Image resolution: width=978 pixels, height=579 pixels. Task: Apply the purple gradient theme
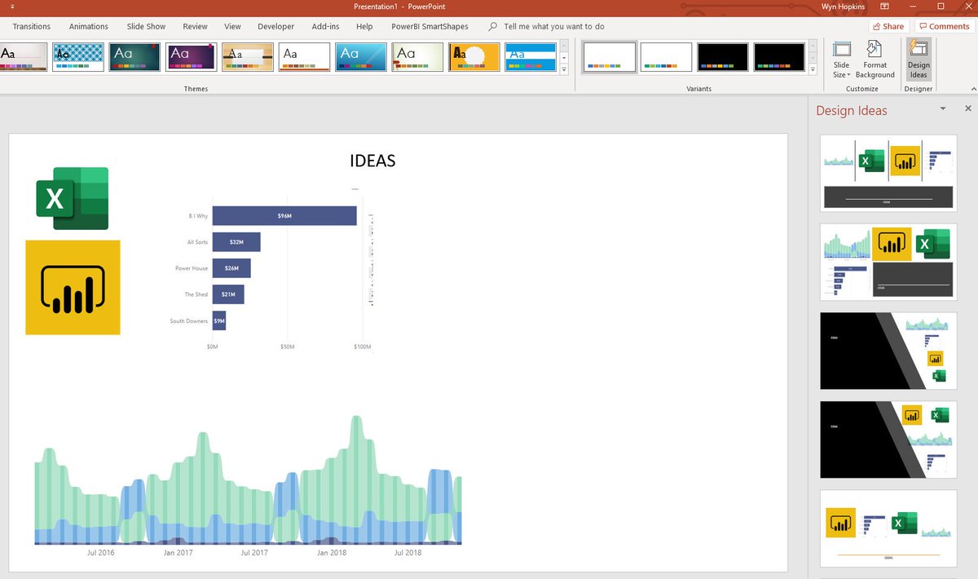tap(192, 57)
